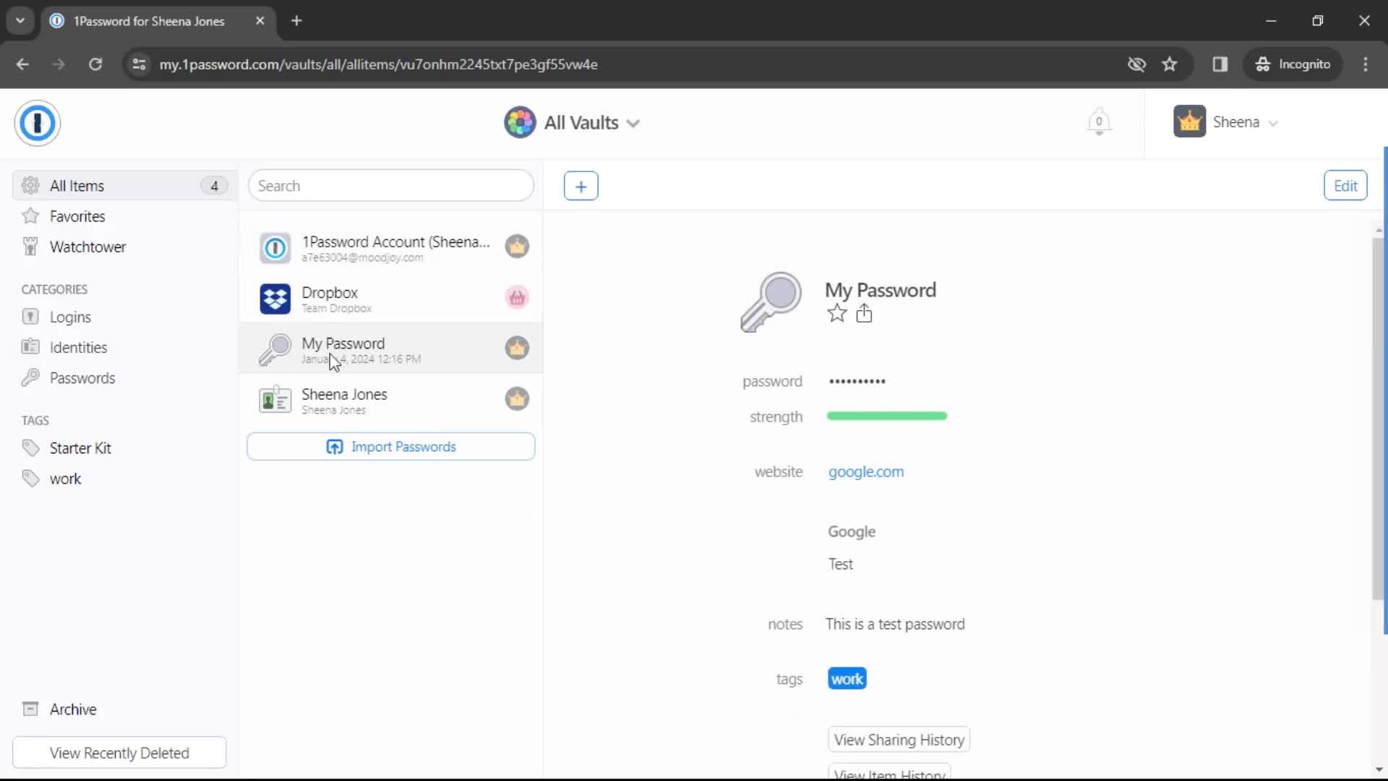Click the Add new item plus button

point(581,186)
